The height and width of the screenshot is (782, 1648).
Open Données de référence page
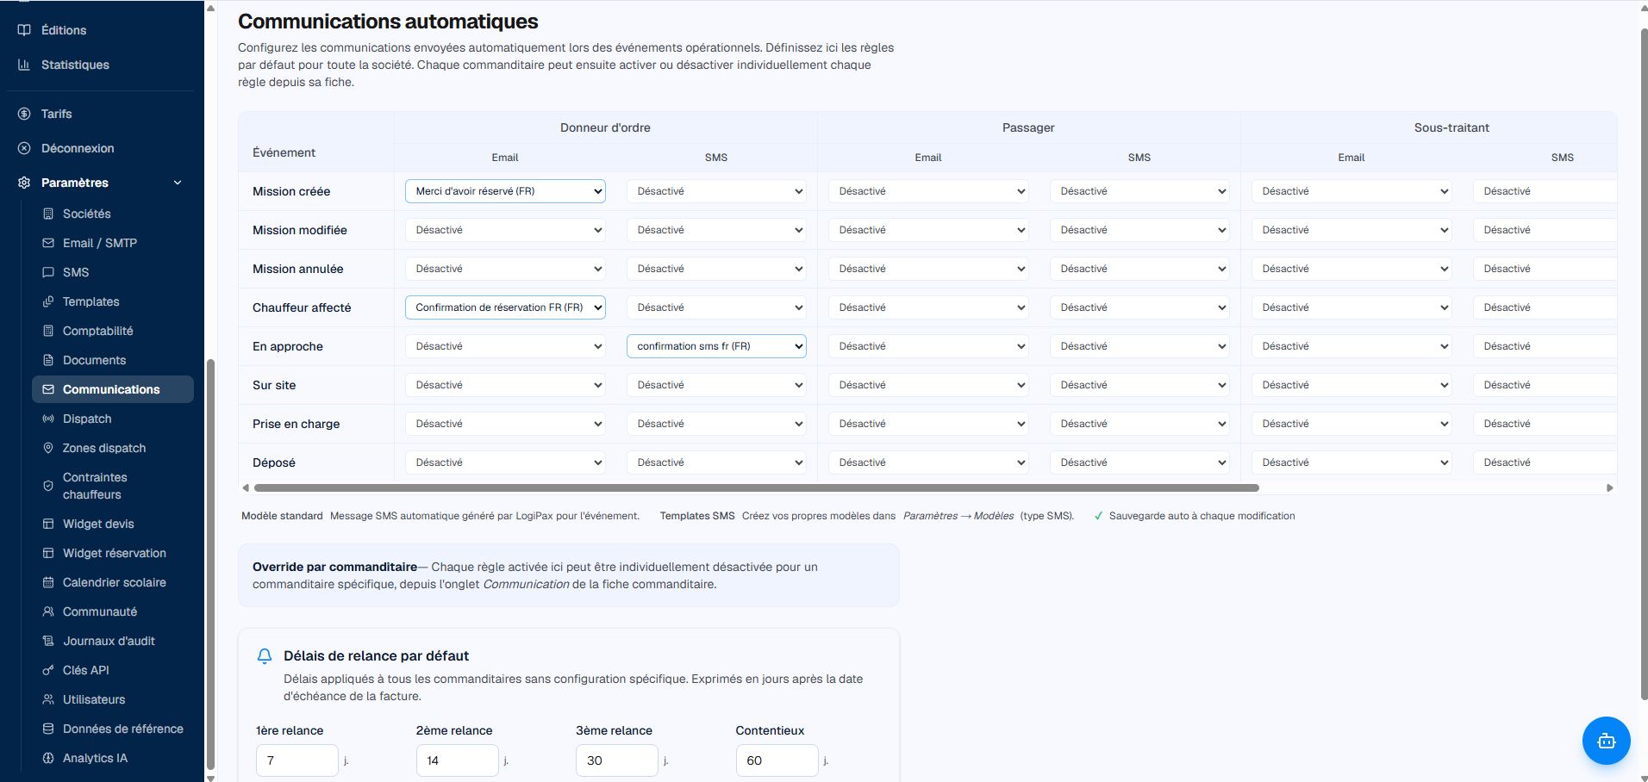pyautogui.click(x=113, y=729)
